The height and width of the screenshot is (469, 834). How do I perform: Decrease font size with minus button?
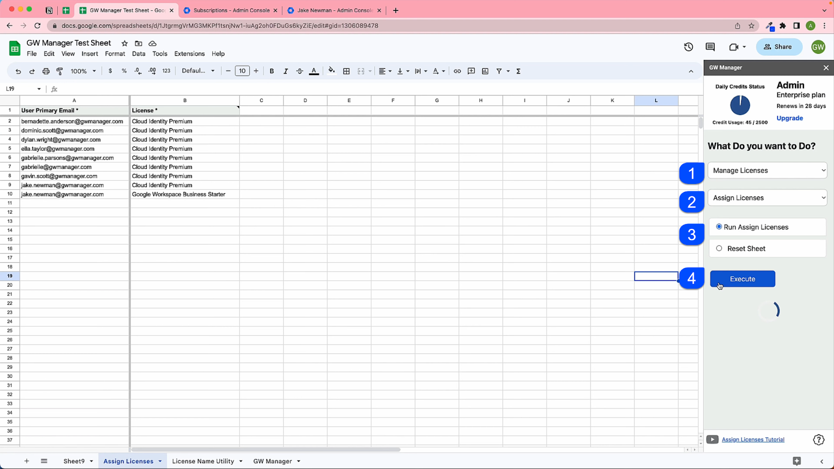pyautogui.click(x=228, y=71)
